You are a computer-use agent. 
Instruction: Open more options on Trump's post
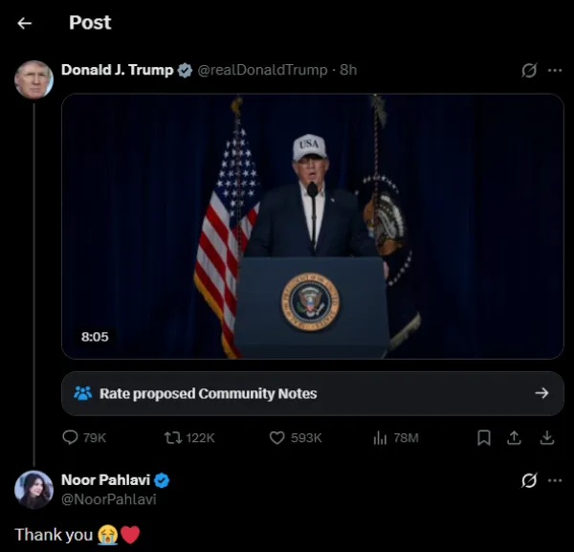pos(555,71)
